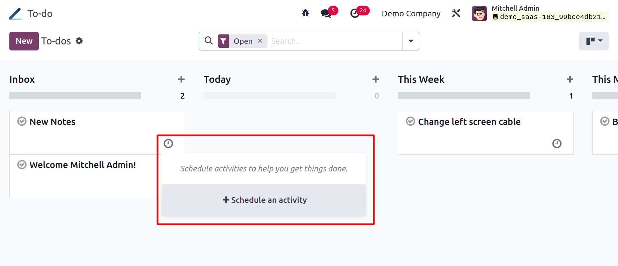Add a to-do in the Today column
This screenshot has height=266, width=618.
(x=376, y=79)
